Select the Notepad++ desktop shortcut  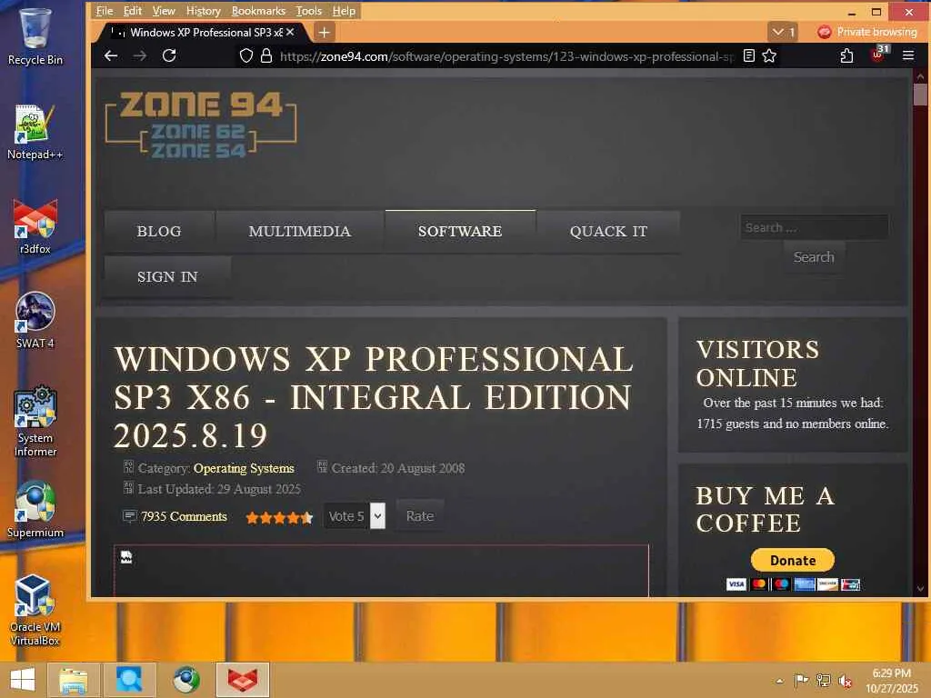coord(35,132)
